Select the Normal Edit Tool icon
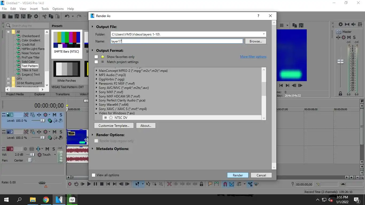Viewport: 365px width, 205px height. pyautogui.click(x=137, y=184)
